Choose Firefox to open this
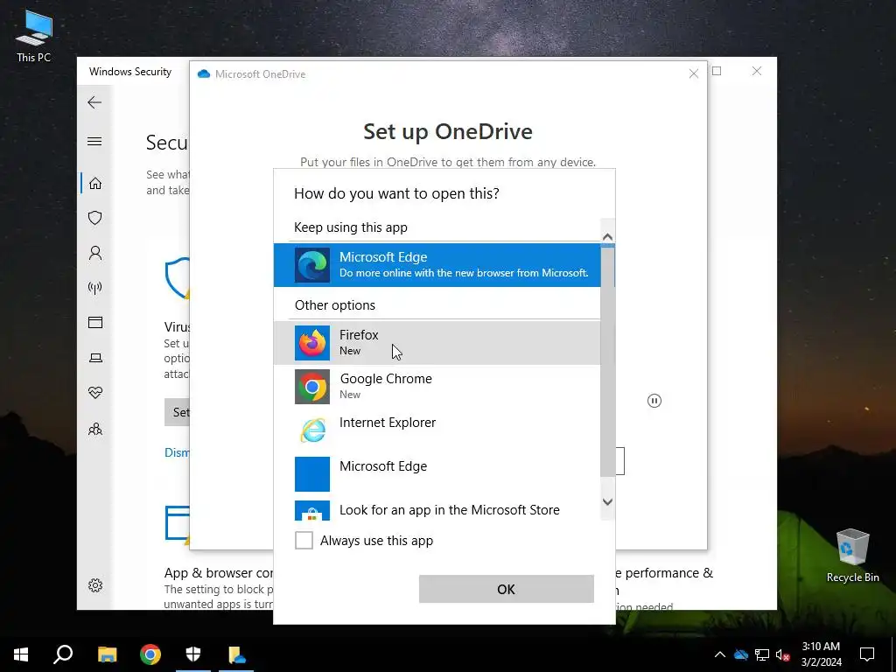This screenshot has height=672, width=896. tap(437, 343)
